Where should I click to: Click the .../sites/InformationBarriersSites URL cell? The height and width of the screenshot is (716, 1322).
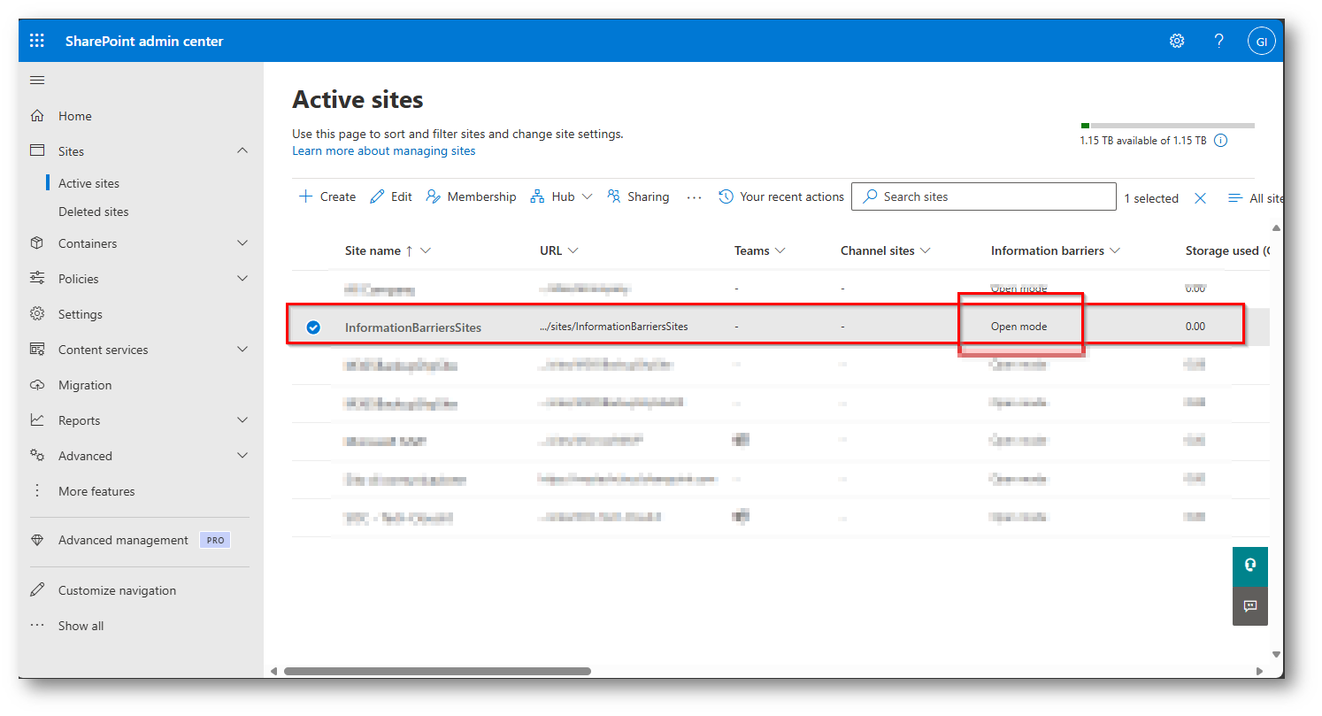[x=614, y=327]
